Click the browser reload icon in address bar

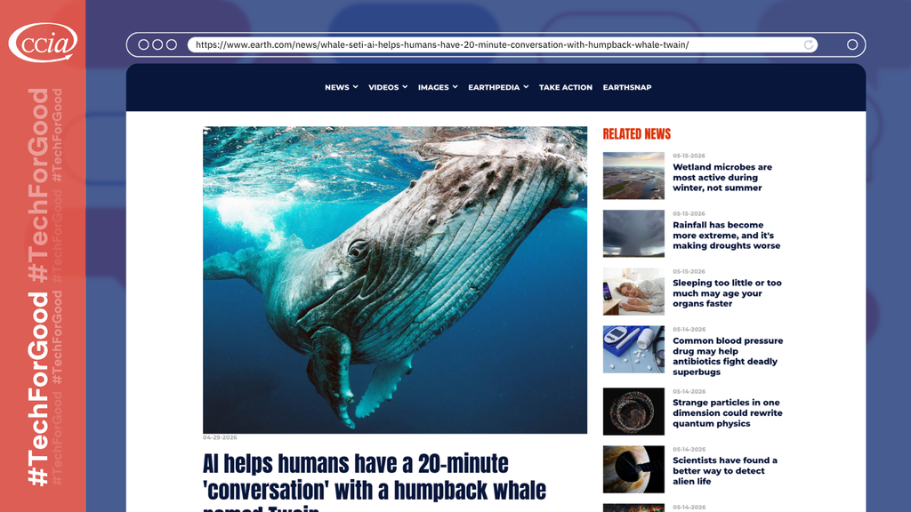click(x=808, y=44)
